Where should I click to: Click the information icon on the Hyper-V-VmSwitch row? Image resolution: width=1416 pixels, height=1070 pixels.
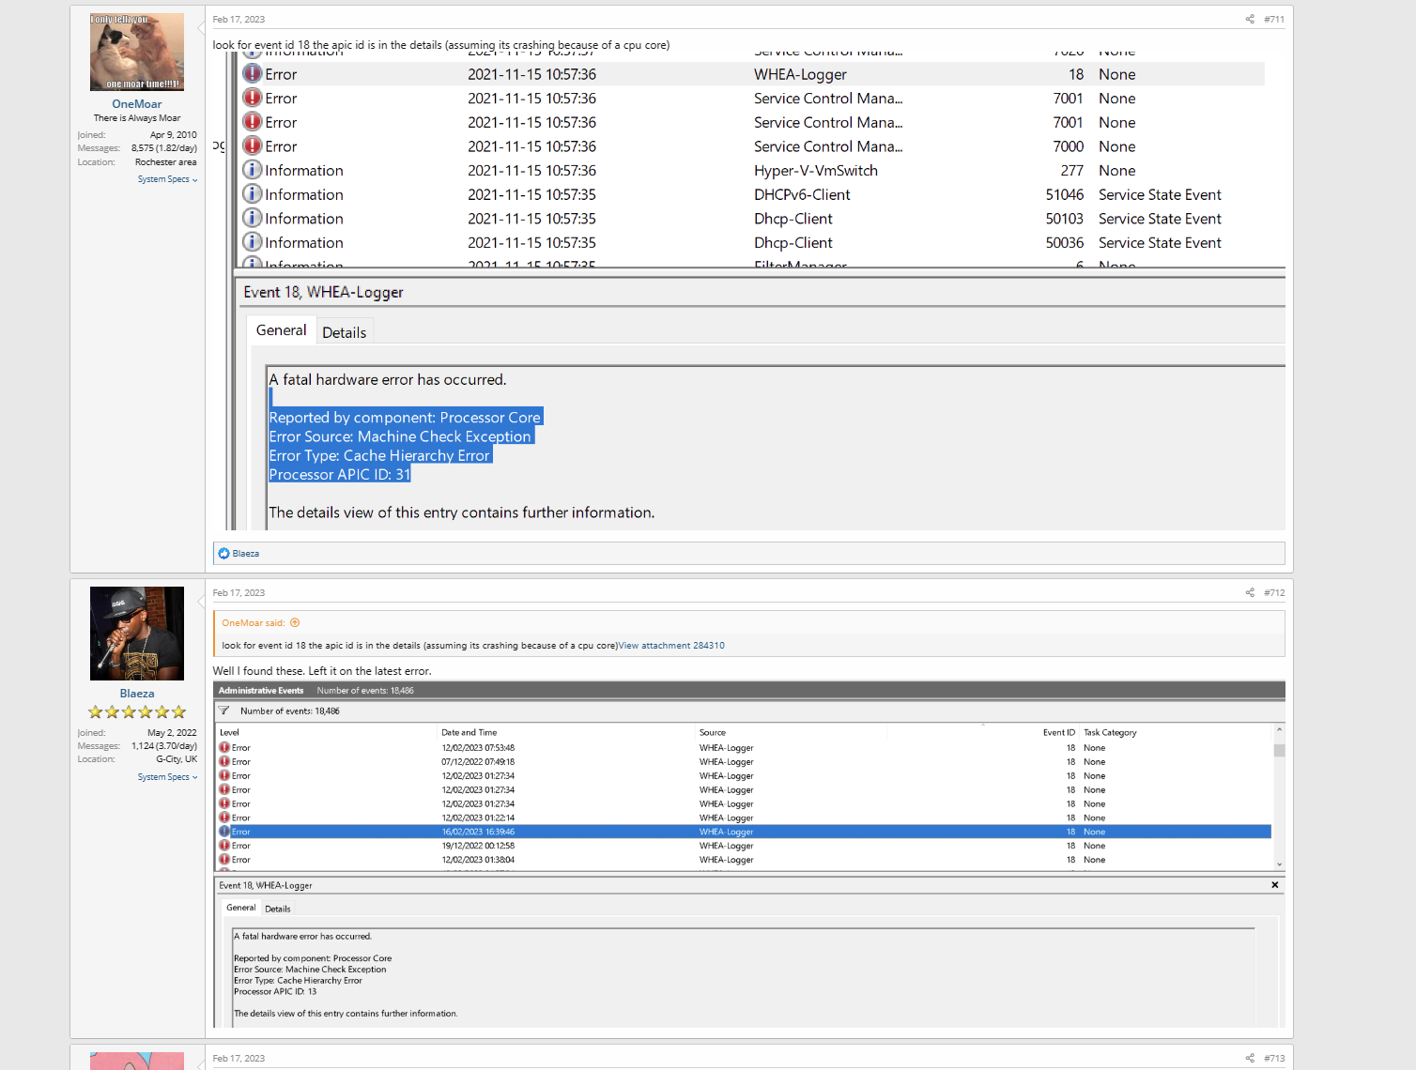coord(252,170)
